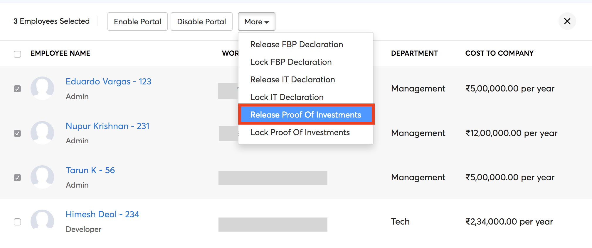Select Release FBP Declaration option

coord(296,44)
